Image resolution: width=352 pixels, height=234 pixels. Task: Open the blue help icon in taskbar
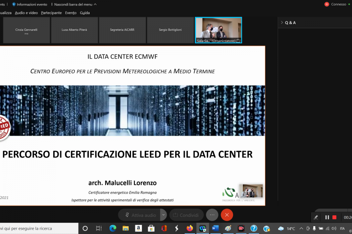click(254, 229)
